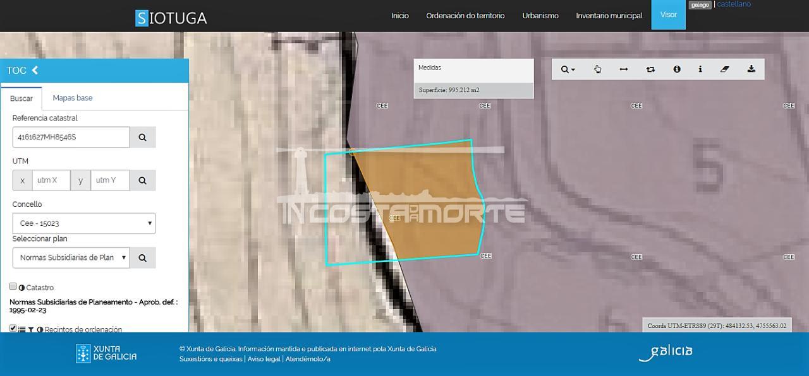809x376 pixels.
Task: Uncheck Recintos de ordenación layer checkbox
Action: [x=13, y=328]
